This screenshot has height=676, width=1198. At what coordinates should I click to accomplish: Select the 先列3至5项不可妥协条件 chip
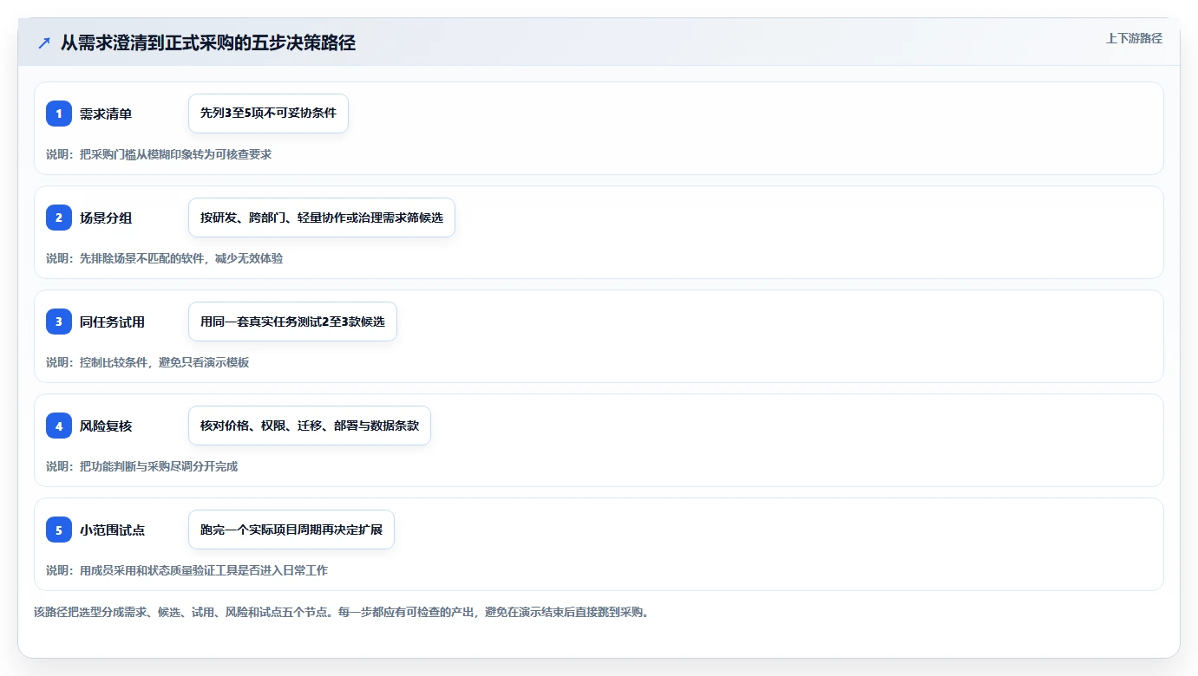coord(268,114)
